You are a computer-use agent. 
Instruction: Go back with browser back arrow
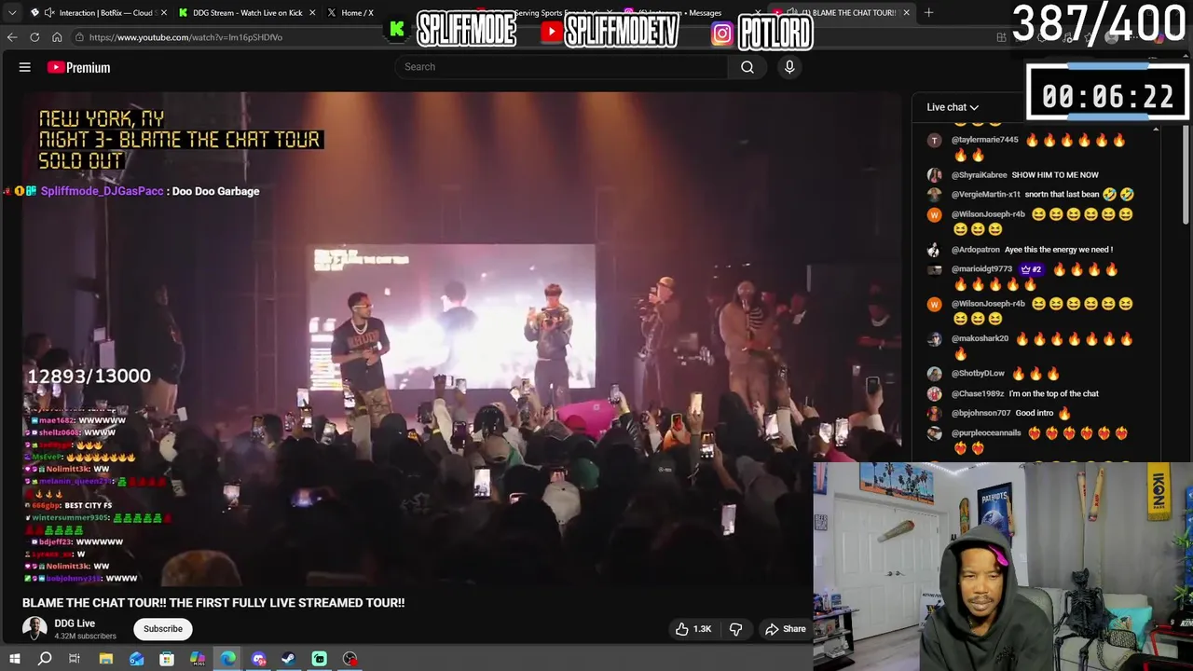12,37
